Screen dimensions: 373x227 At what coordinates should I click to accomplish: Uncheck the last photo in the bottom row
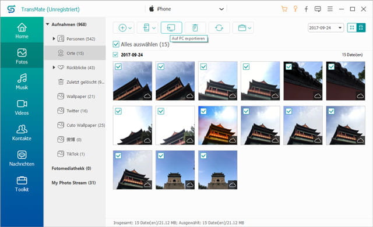point(203,156)
